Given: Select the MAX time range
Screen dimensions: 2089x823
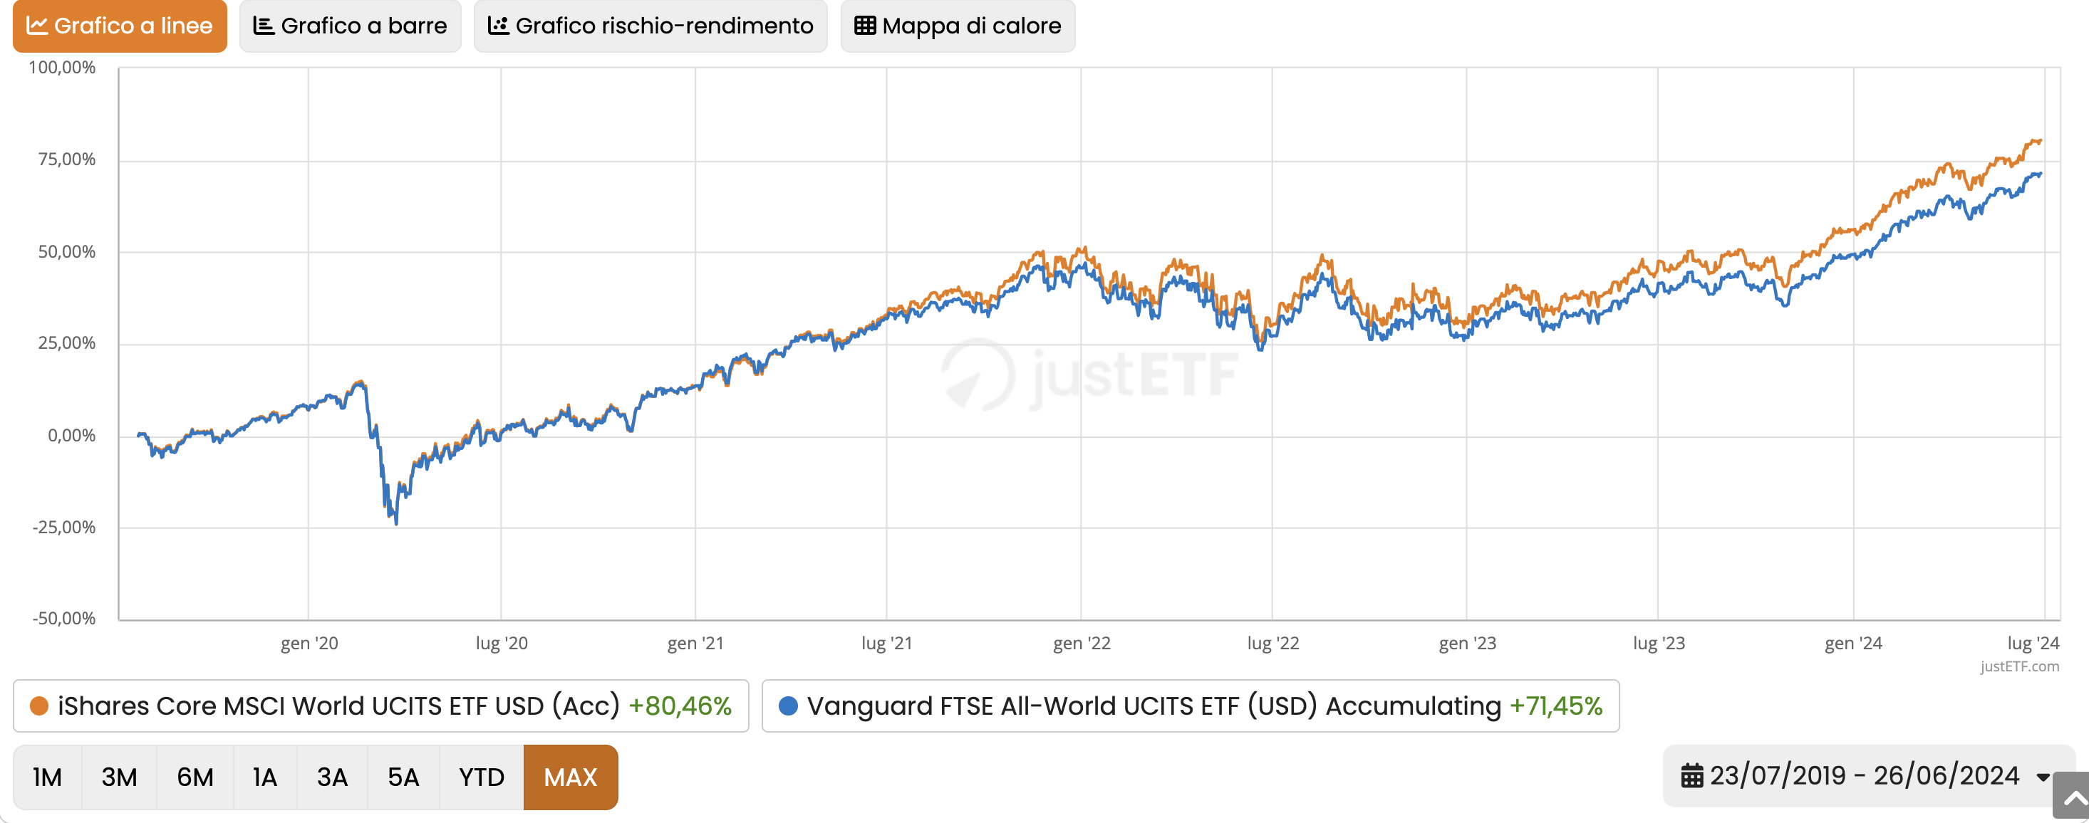Looking at the screenshot, I should tap(570, 777).
